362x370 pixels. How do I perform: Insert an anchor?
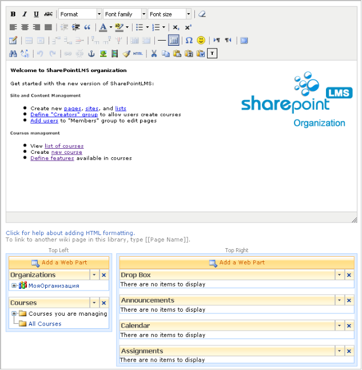(92, 54)
